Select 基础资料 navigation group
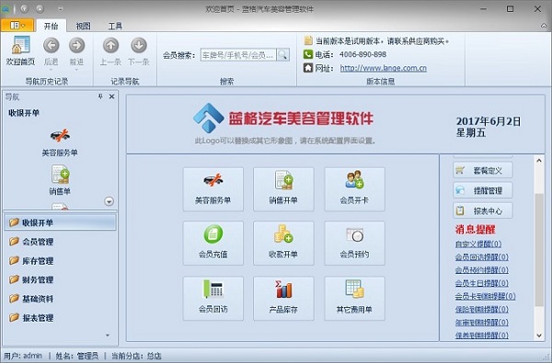The height and width of the screenshot is (363, 552). pos(60,299)
